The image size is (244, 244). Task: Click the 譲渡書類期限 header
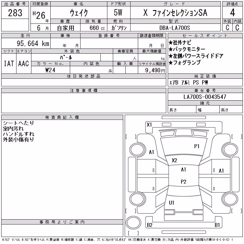pyautogui.click(x=152, y=36)
